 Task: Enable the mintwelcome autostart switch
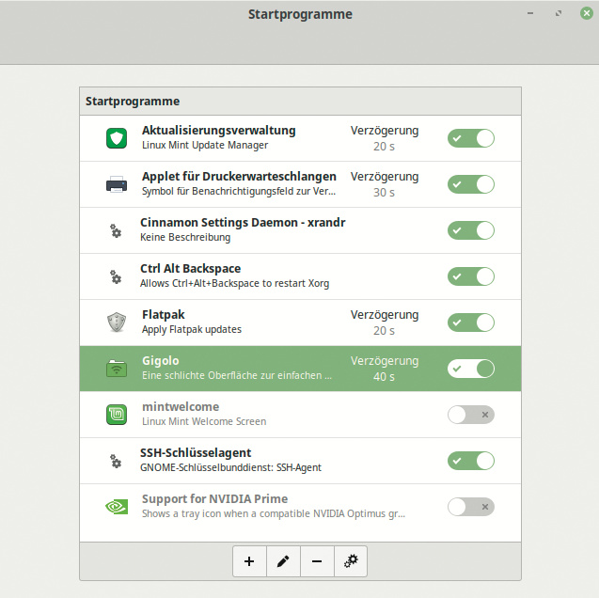(x=471, y=415)
